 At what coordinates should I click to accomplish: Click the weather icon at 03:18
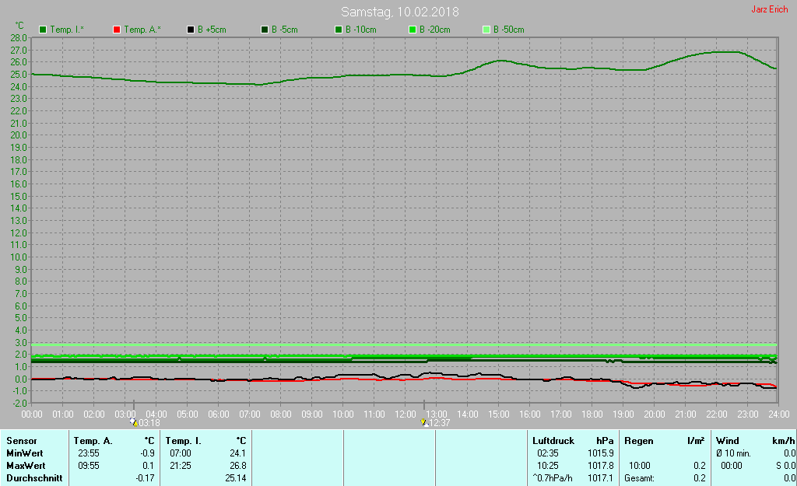tap(134, 423)
